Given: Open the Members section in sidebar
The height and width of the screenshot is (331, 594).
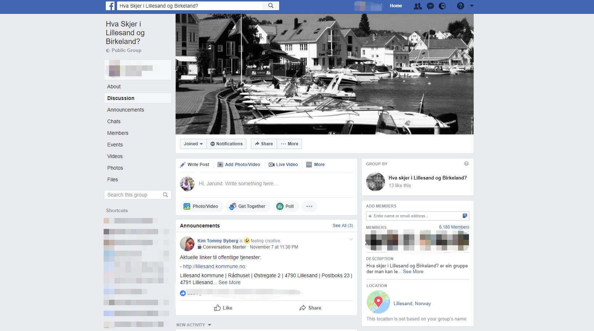Looking at the screenshot, I should click(118, 133).
